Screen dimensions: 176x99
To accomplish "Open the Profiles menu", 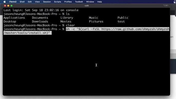I will 68,2.
